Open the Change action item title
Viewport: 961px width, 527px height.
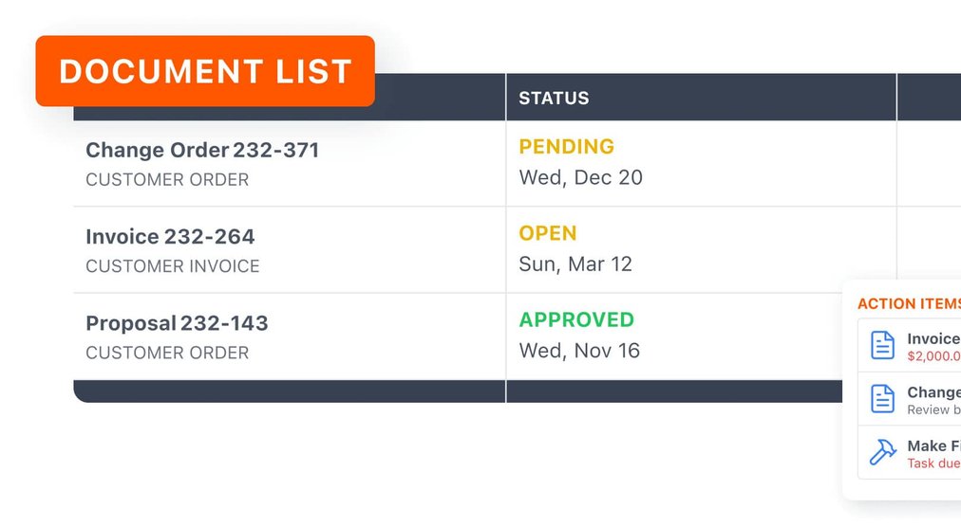[933, 391]
